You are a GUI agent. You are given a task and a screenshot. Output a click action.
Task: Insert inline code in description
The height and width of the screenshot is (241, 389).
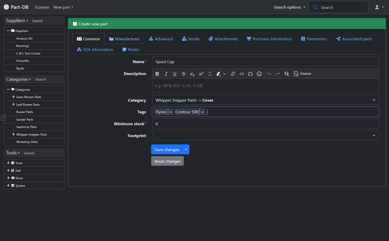tap(242, 74)
